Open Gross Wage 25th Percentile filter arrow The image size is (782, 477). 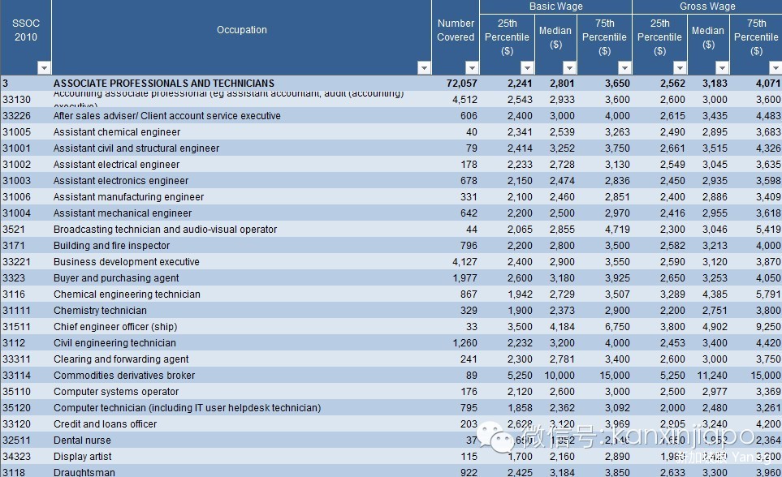click(680, 68)
